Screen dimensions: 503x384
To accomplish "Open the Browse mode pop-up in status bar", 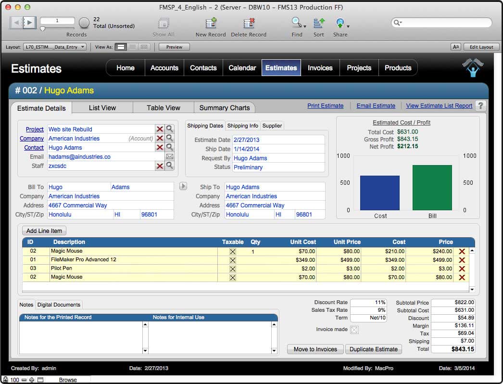I will click(x=68, y=380).
